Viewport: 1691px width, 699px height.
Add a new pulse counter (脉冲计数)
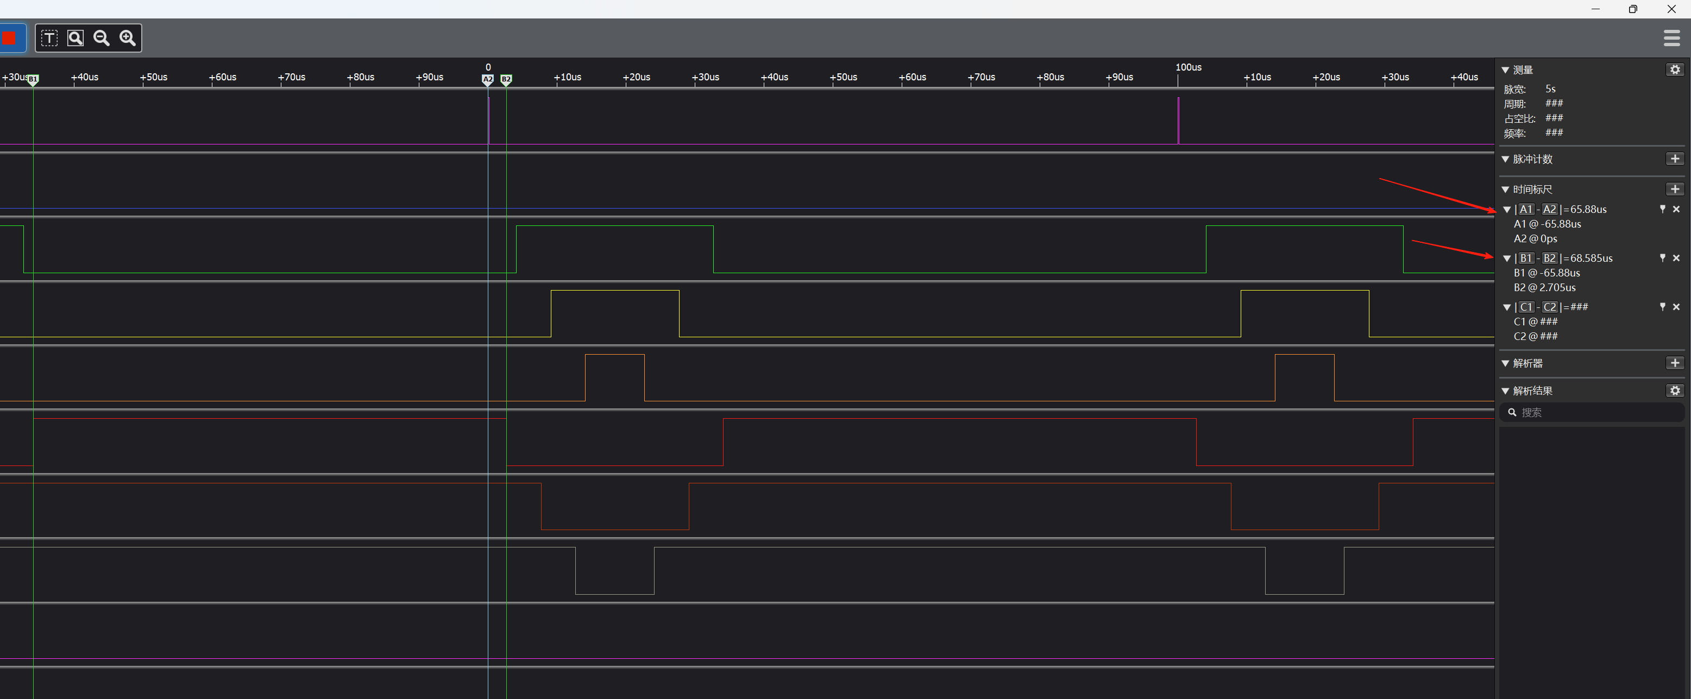tap(1675, 159)
